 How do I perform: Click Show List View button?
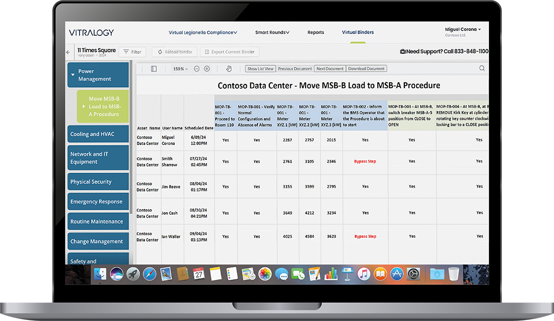pyautogui.click(x=260, y=69)
